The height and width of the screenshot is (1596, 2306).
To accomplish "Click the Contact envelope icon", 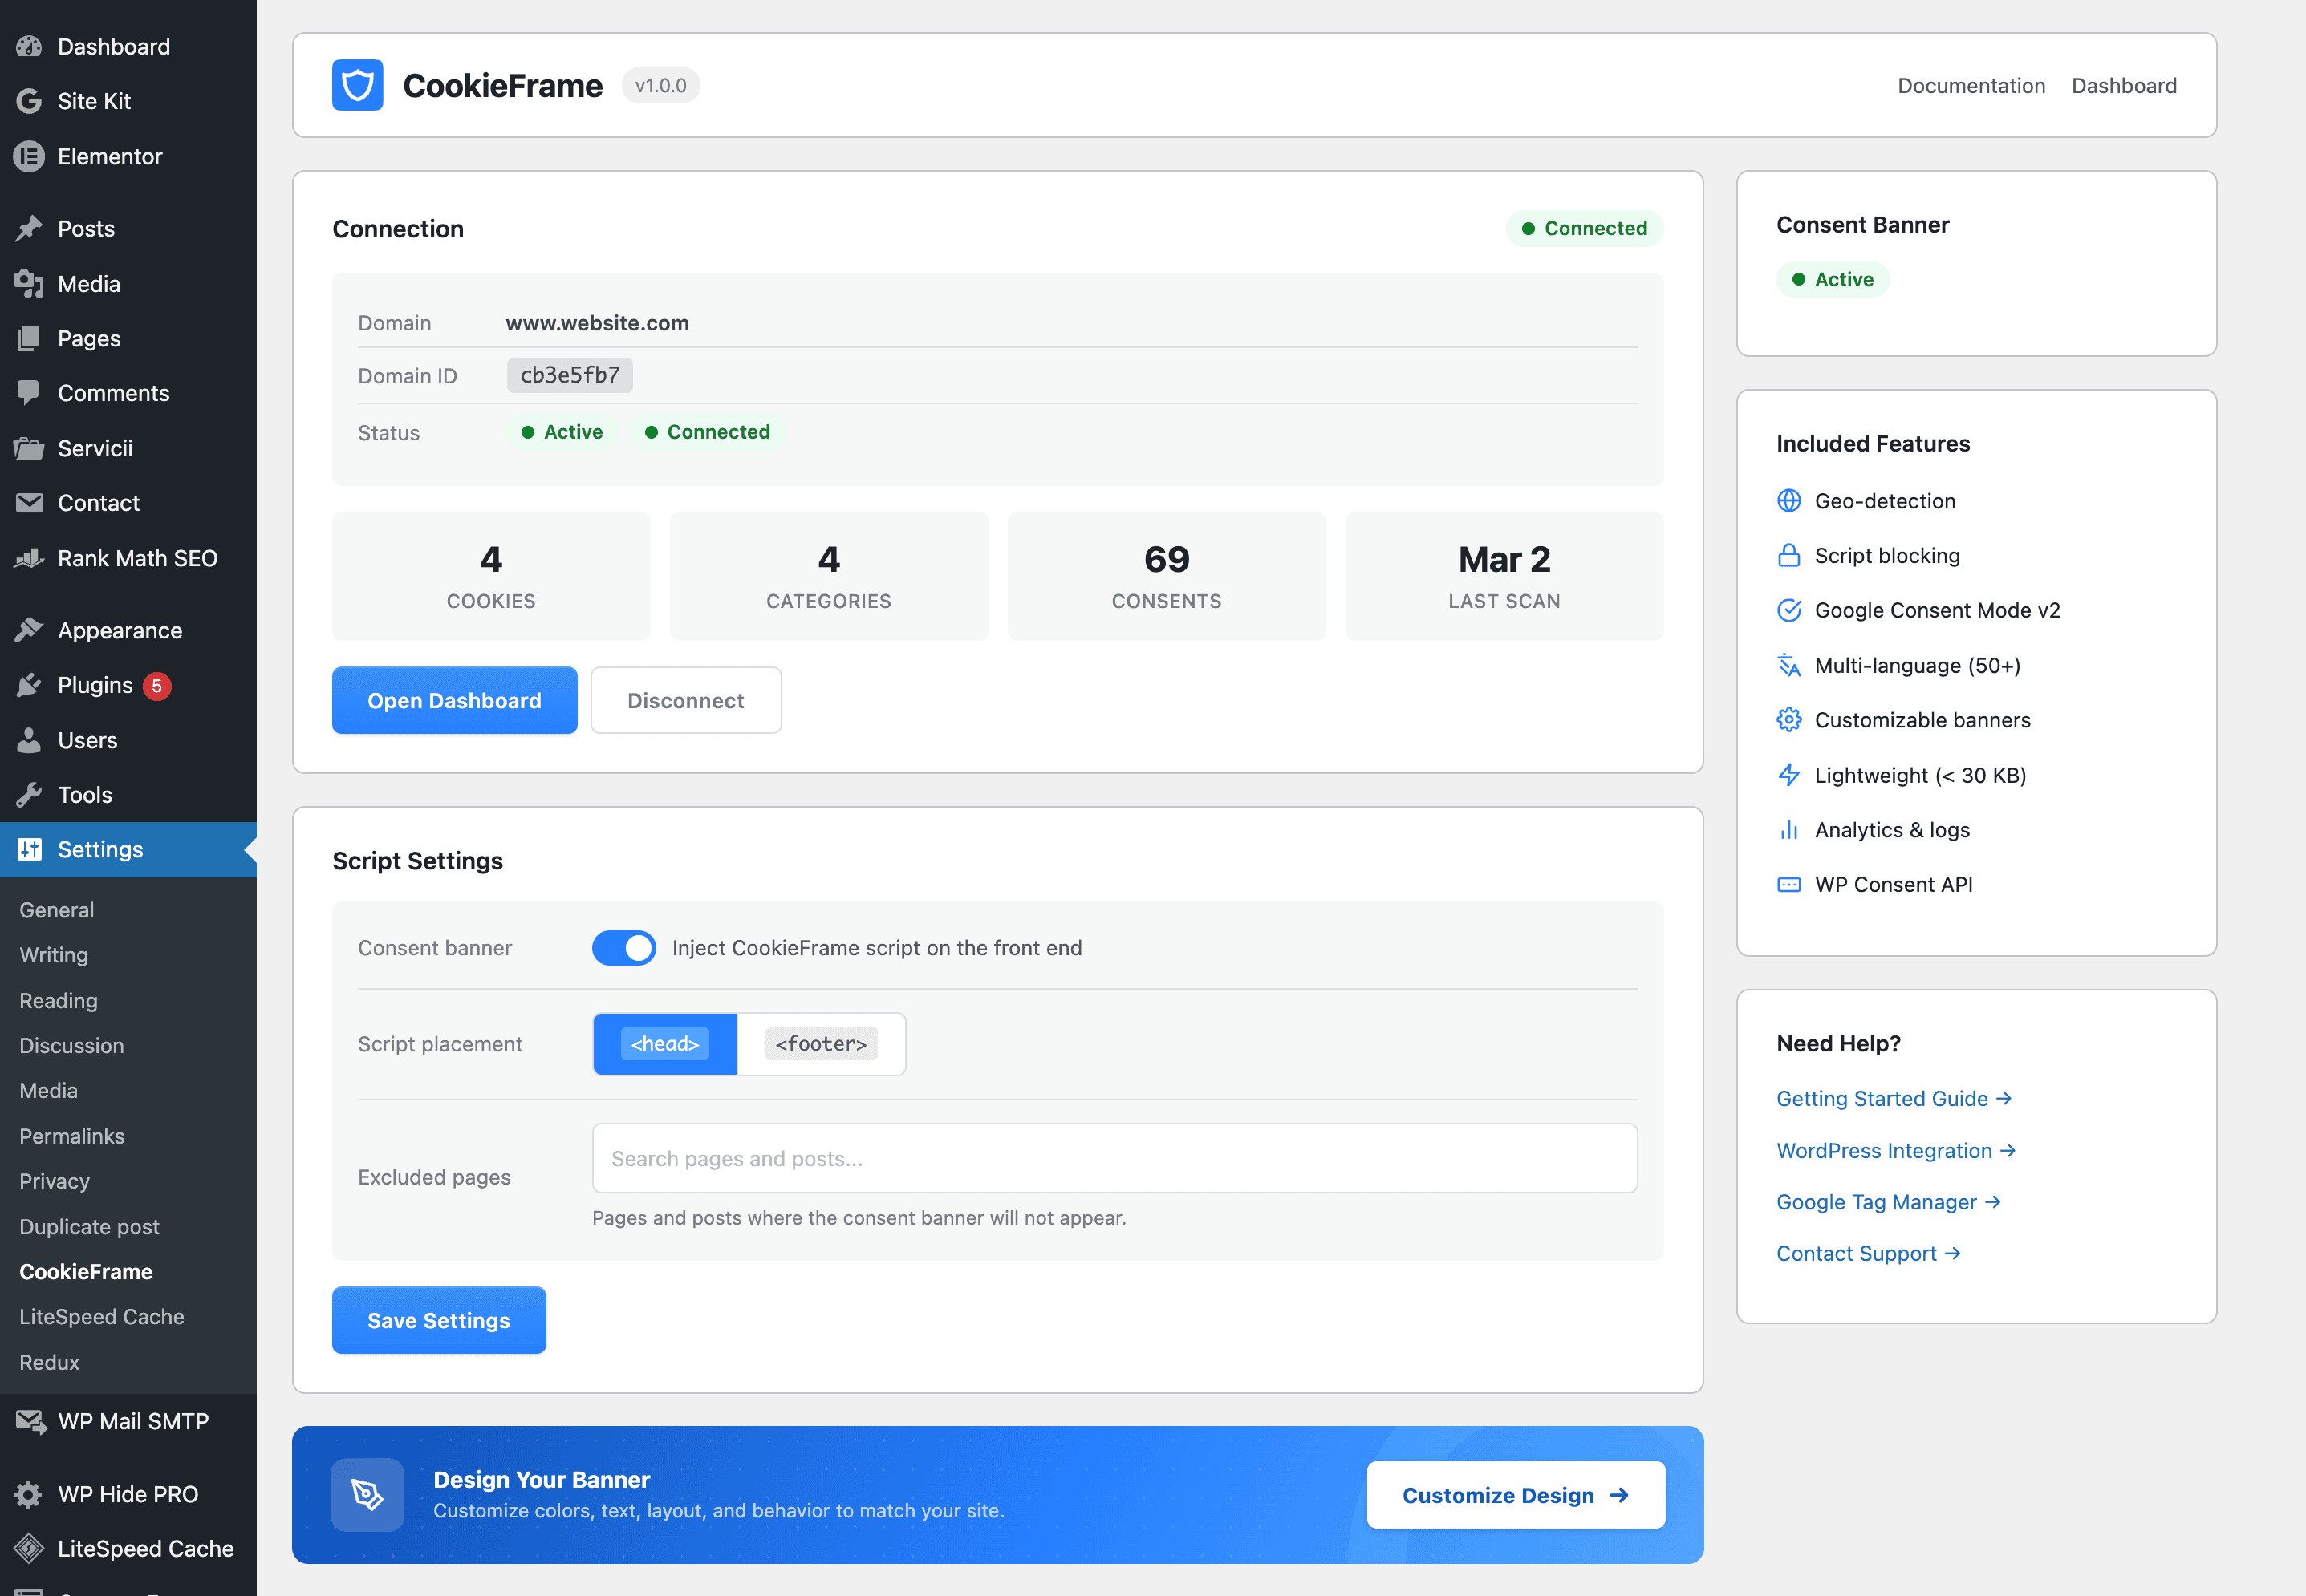I will [x=29, y=502].
